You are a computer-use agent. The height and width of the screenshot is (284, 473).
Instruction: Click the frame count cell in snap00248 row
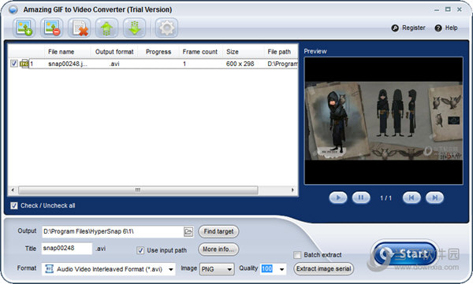pos(184,64)
